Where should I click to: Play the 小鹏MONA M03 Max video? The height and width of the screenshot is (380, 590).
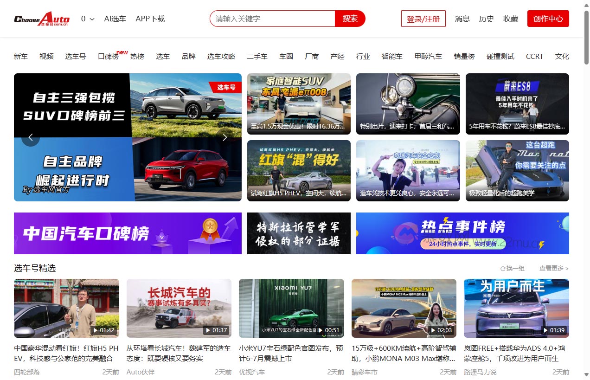(404, 308)
